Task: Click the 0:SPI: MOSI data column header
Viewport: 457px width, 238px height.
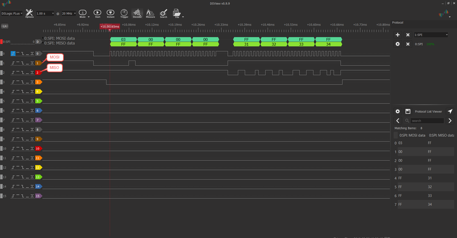Action: point(412,135)
